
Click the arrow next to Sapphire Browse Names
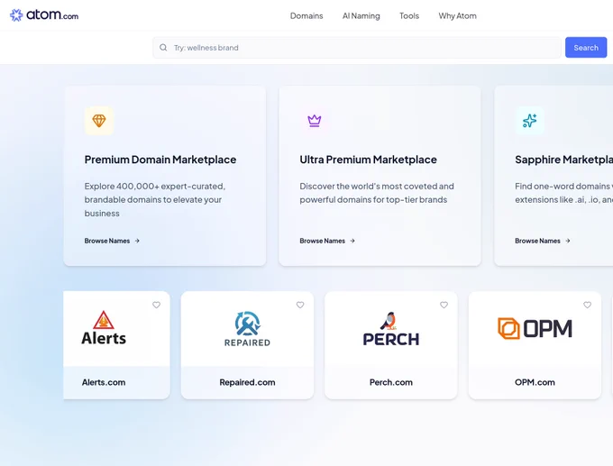(568, 241)
